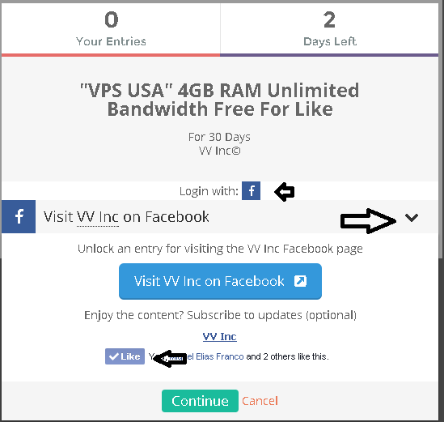Select the Days Left counter tab
444x422 pixels.
(330, 28)
